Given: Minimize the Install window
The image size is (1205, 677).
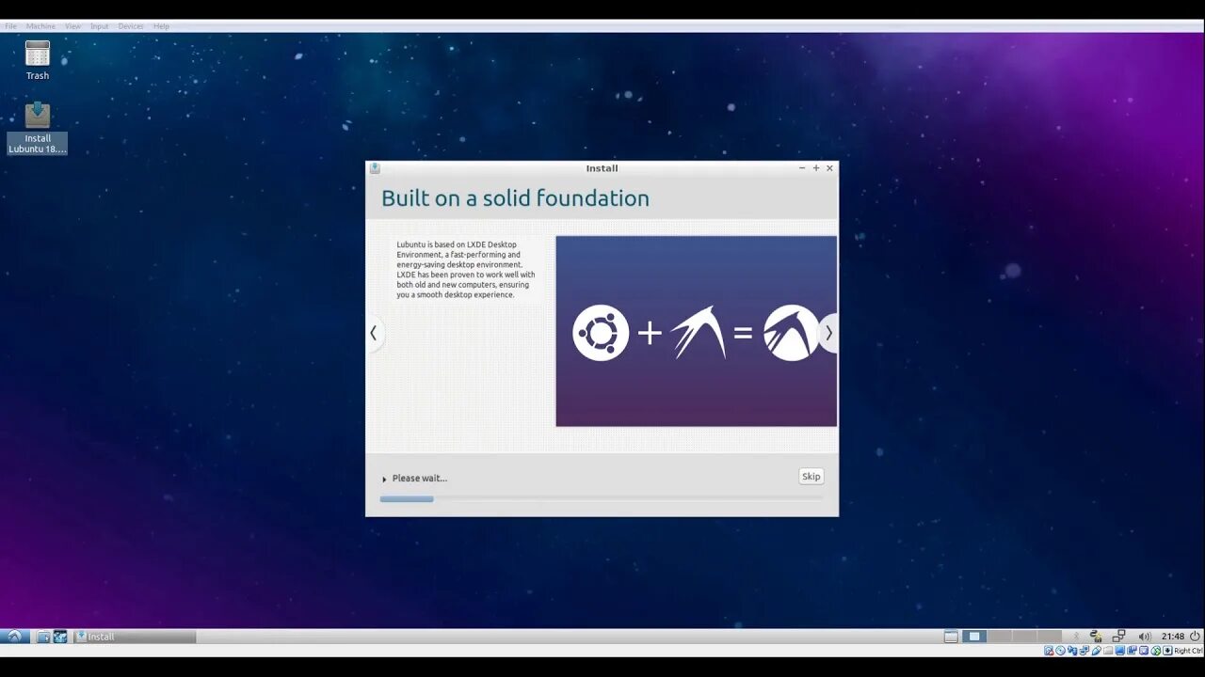Looking at the screenshot, I should coord(802,168).
